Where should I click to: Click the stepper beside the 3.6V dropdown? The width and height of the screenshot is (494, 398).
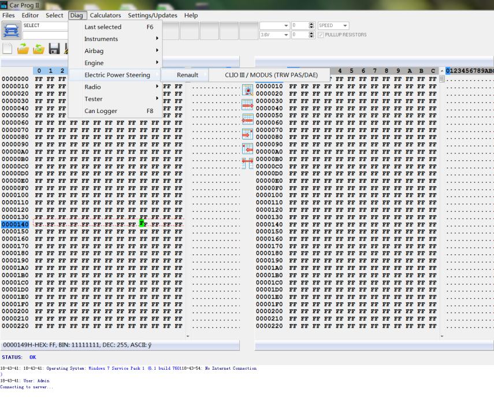pos(312,35)
